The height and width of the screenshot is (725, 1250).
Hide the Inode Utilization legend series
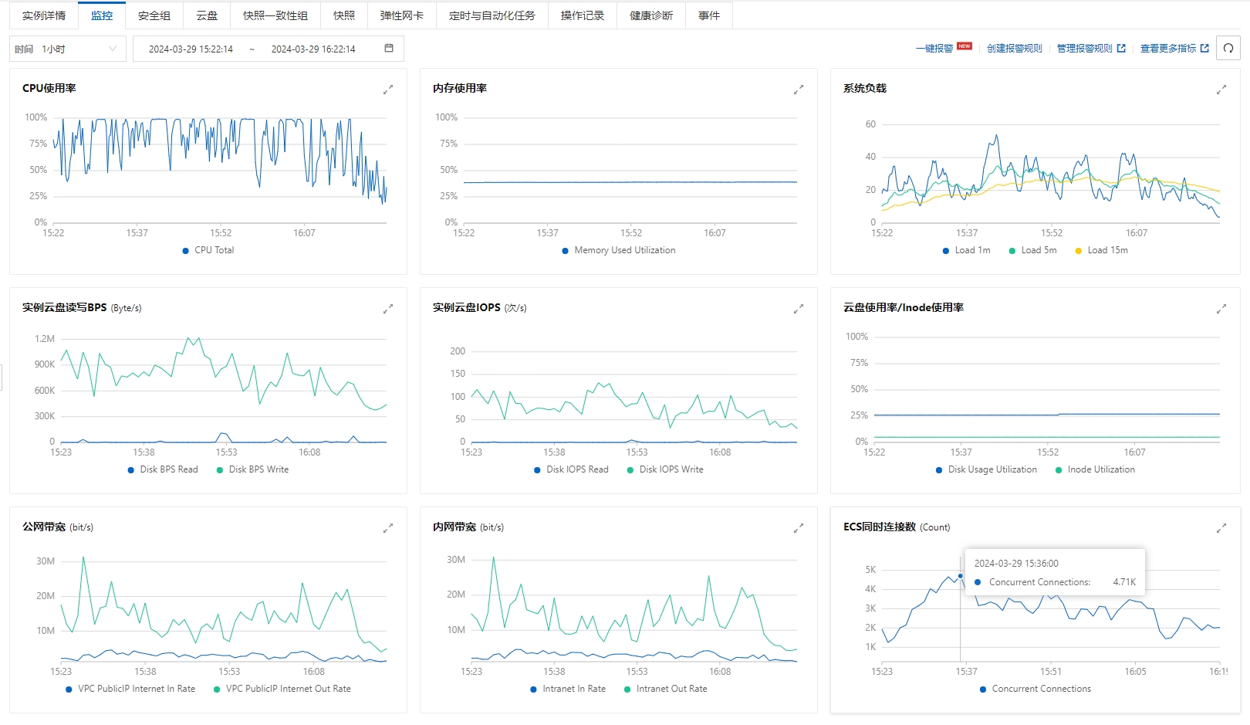tap(1100, 469)
